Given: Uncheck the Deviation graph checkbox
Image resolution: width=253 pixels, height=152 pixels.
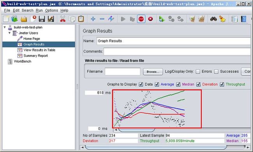Looking at the screenshot, I should coord(199,84).
